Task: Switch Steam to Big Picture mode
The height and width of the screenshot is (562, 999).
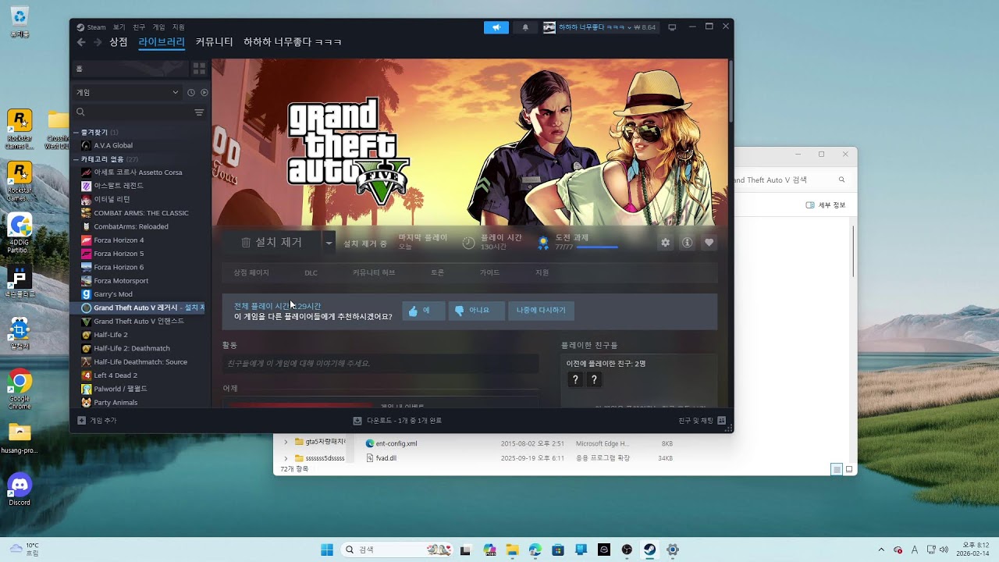Action: [672, 27]
